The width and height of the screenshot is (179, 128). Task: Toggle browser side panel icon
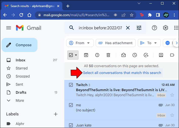[x=158, y=15]
